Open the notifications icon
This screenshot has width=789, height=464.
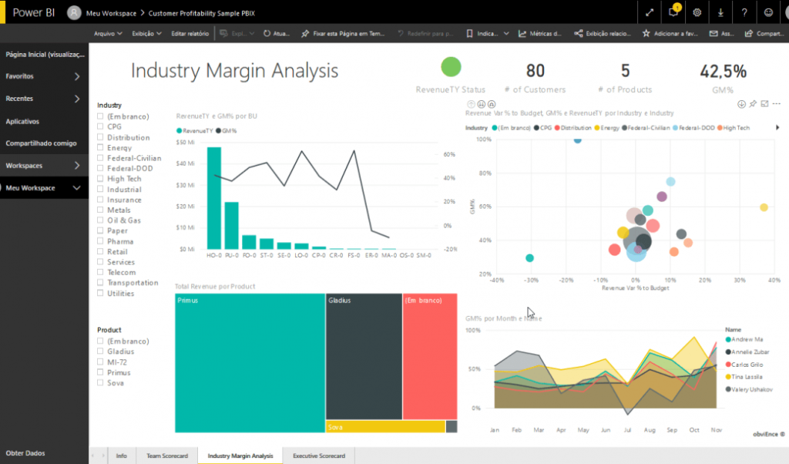673,12
